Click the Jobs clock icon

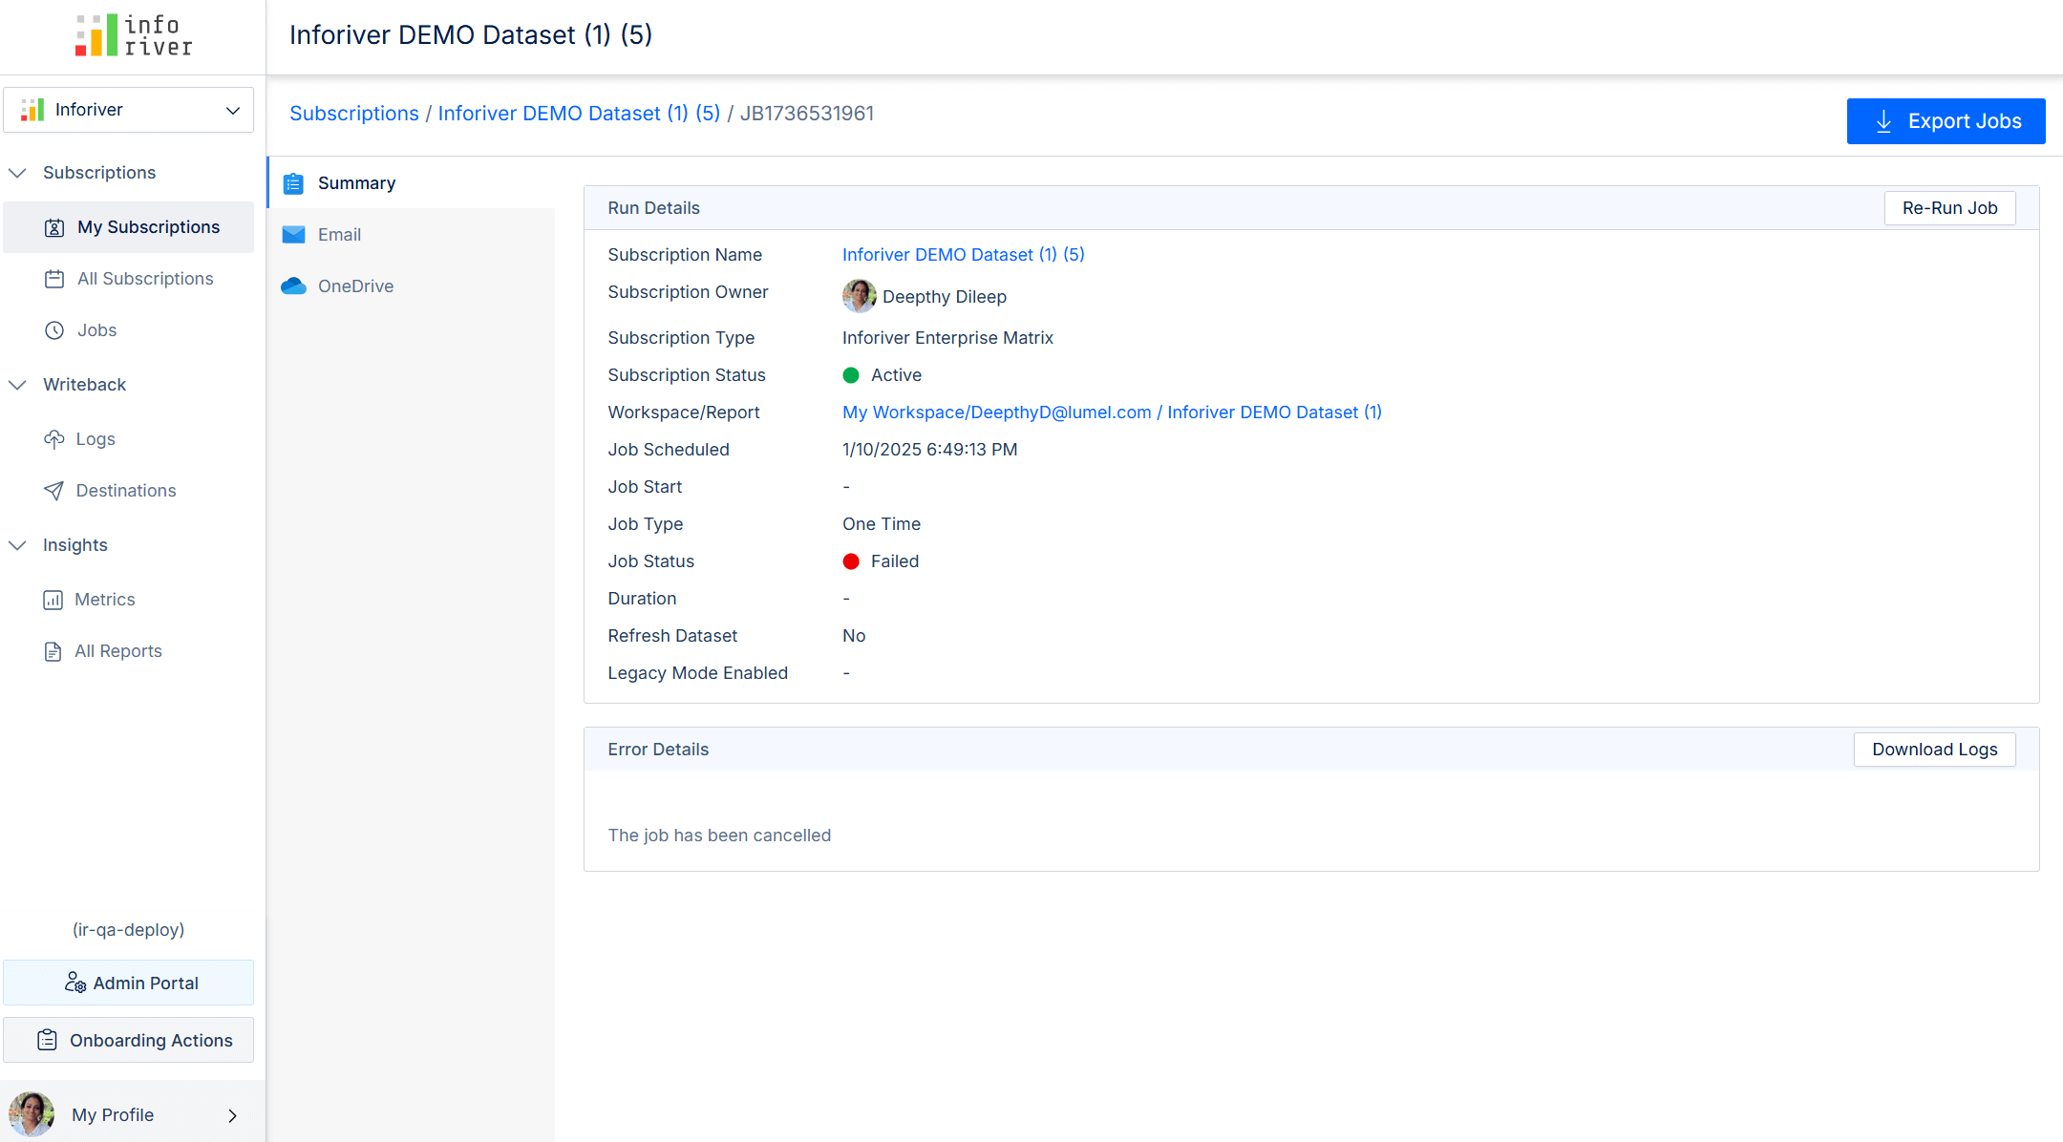54,330
